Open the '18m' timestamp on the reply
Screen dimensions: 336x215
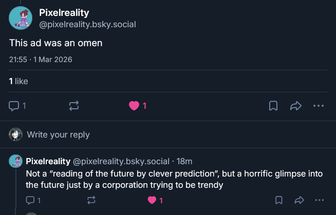click(184, 162)
